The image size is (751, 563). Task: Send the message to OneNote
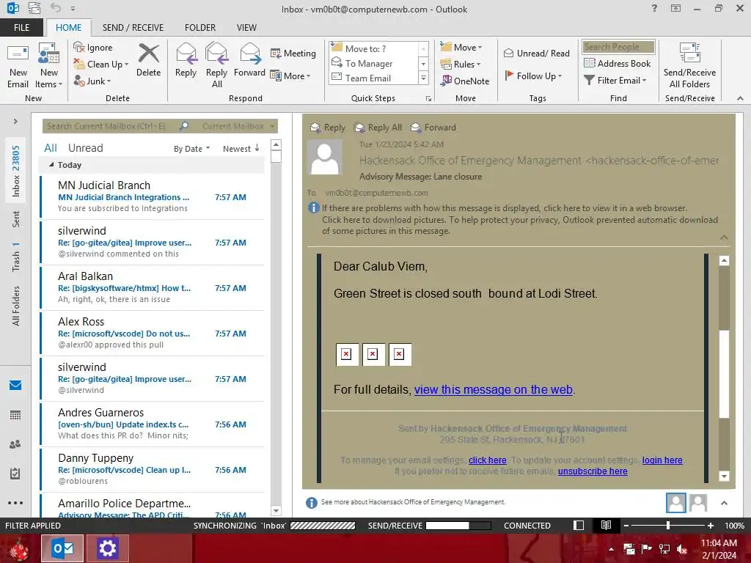[x=465, y=81]
